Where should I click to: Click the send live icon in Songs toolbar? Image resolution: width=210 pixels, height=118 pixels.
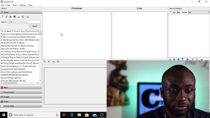click(x=19, y=17)
